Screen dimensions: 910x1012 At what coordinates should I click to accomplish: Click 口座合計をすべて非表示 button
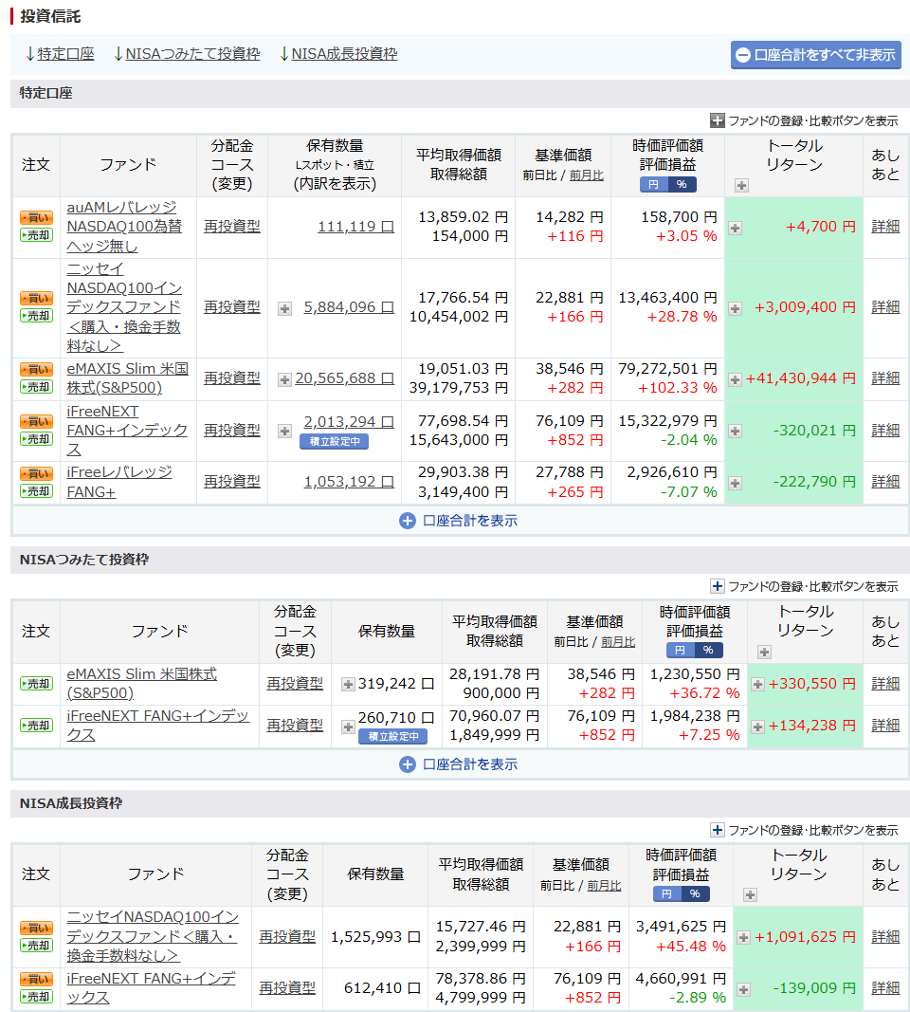coord(815,55)
